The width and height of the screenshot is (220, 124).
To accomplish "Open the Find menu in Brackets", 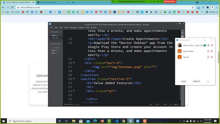I will (61, 28).
